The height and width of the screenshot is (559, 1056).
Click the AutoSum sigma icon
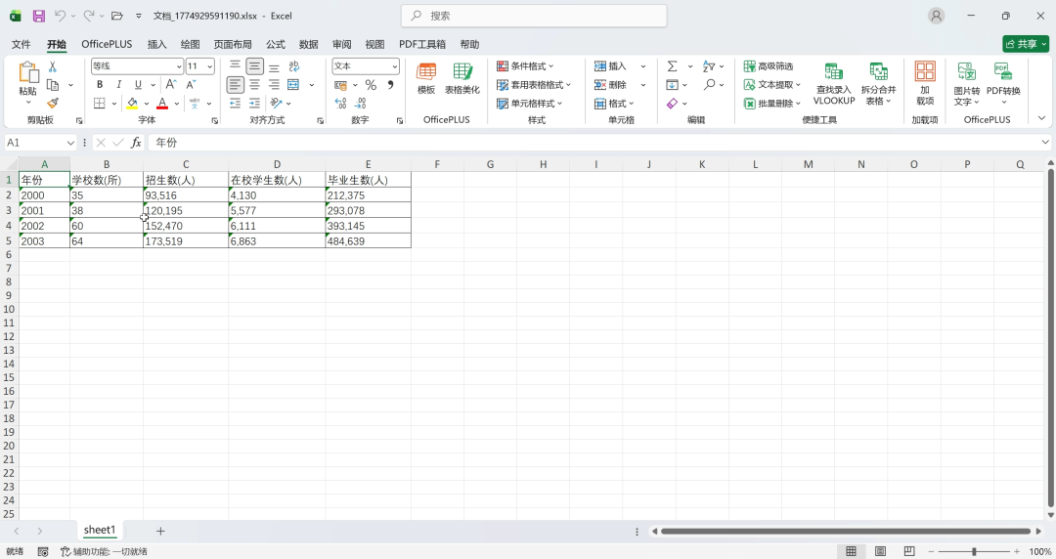[672, 66]
